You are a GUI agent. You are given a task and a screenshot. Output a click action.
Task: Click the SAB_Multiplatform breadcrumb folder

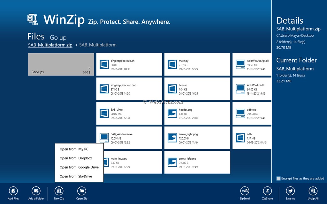click(x=98, y=45)
